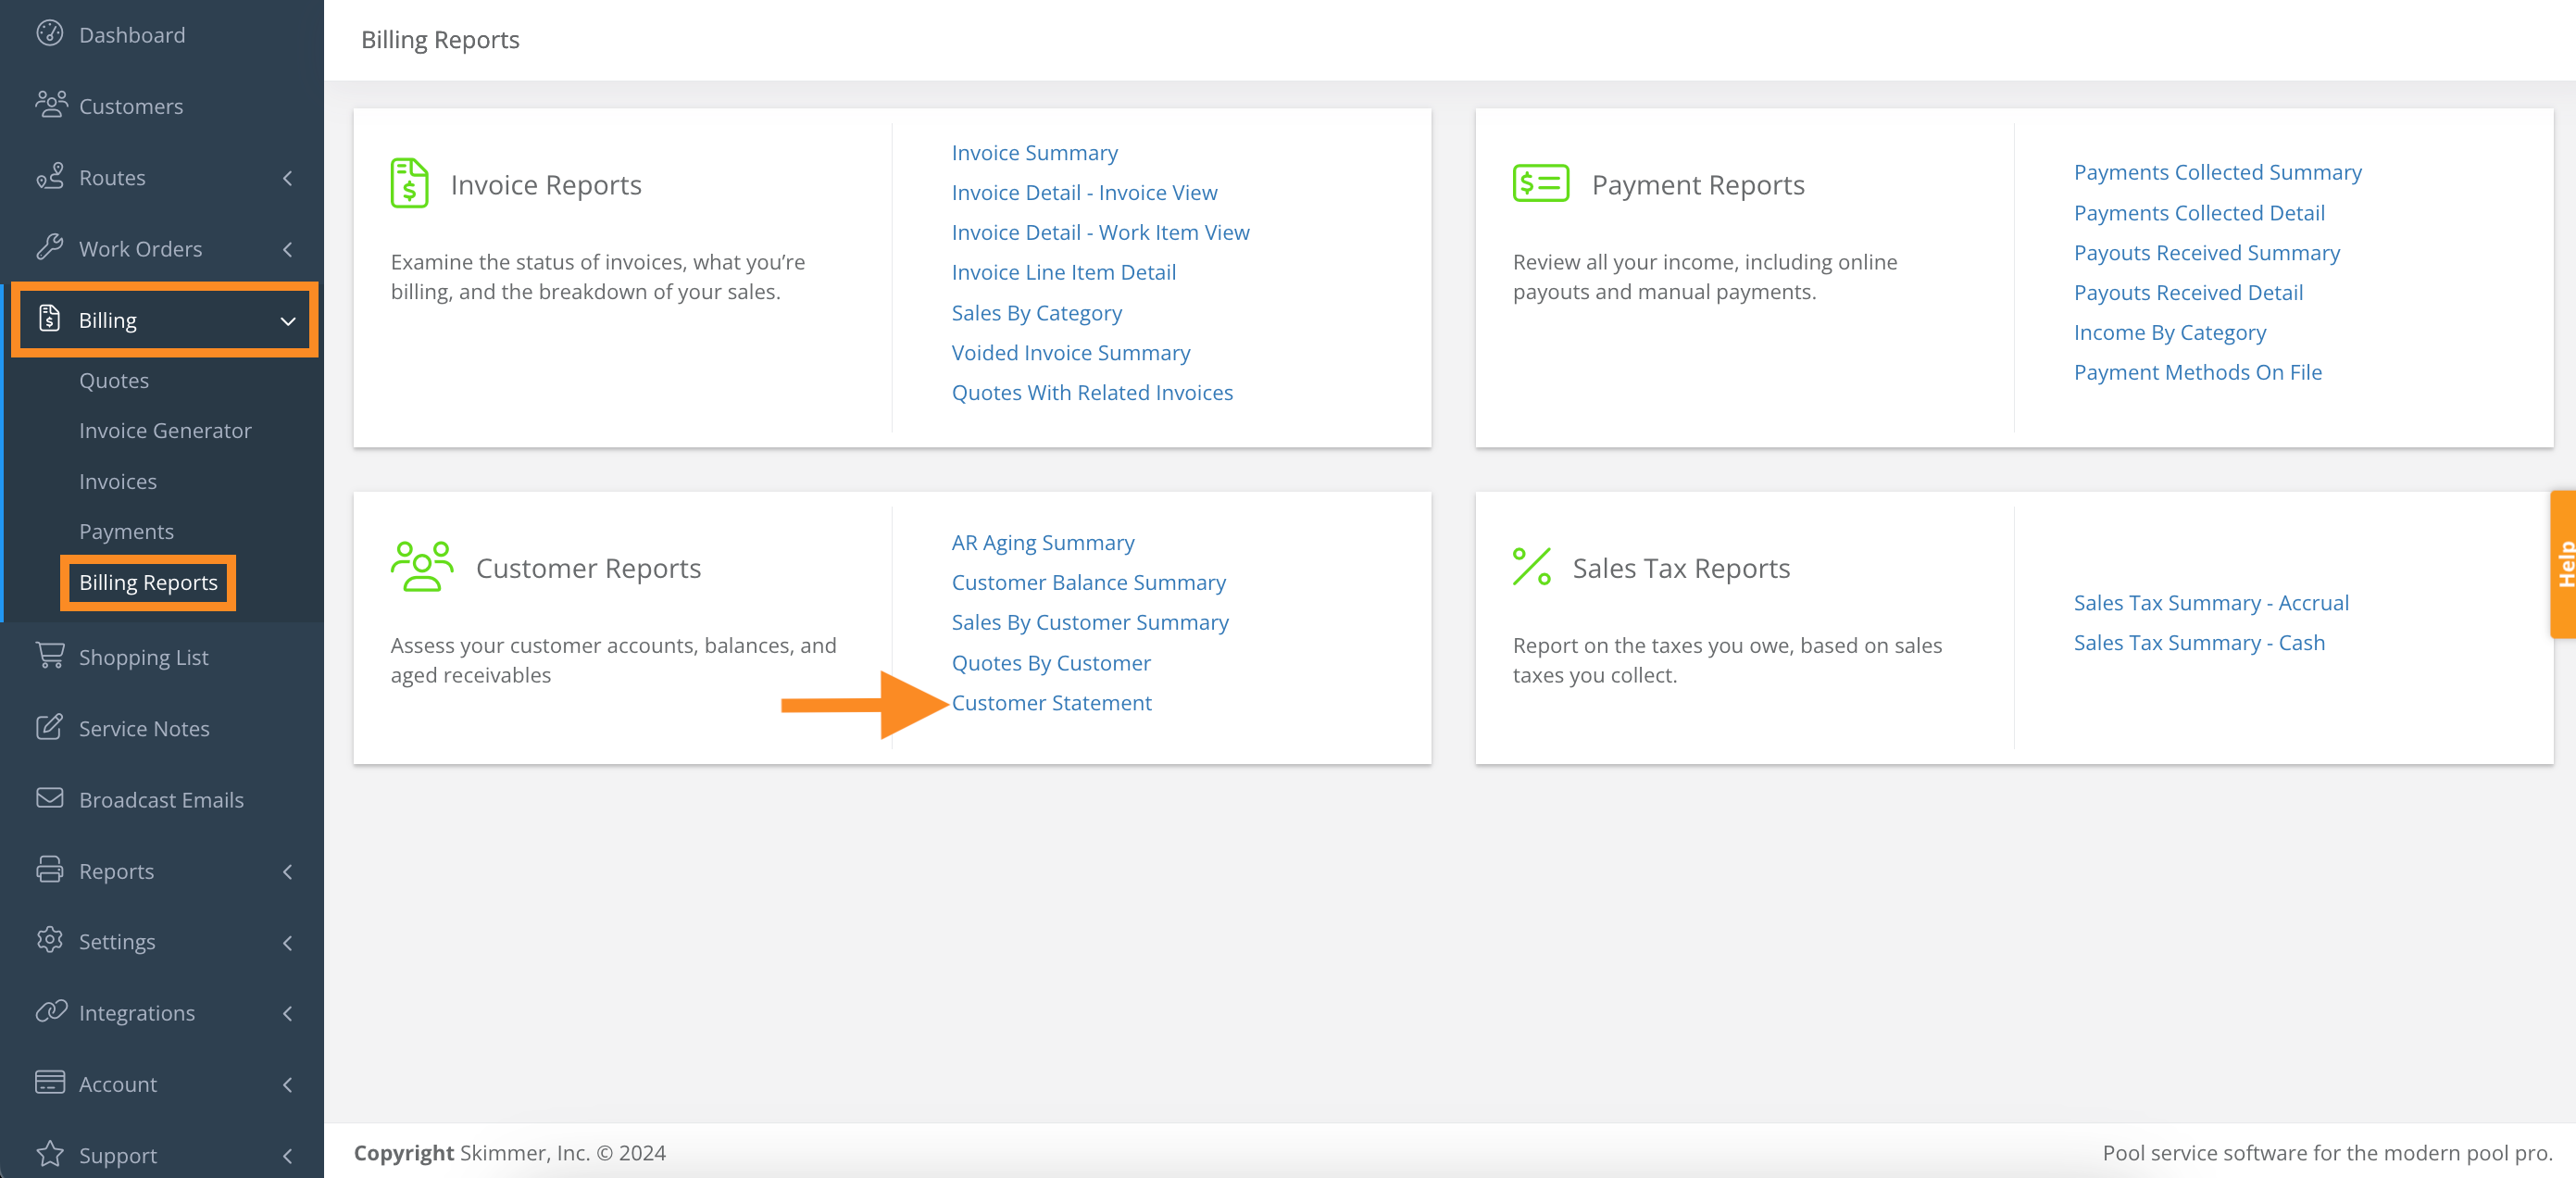The width and height of the screenshot is (2576, 1178).
Task: Click the green Payment Reports dollar icon
Action: coord(1540,183)
